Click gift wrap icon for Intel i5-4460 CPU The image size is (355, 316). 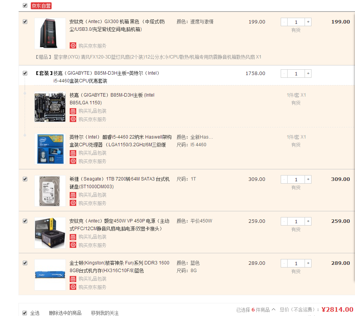73,153
